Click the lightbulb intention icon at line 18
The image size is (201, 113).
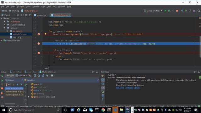45,34
